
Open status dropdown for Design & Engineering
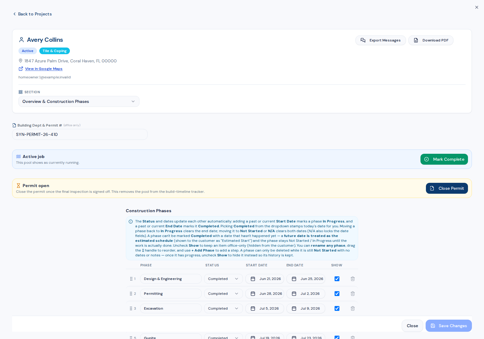(224, 279)
